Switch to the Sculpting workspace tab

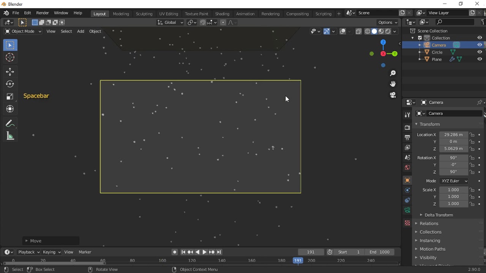coord(144,14)
